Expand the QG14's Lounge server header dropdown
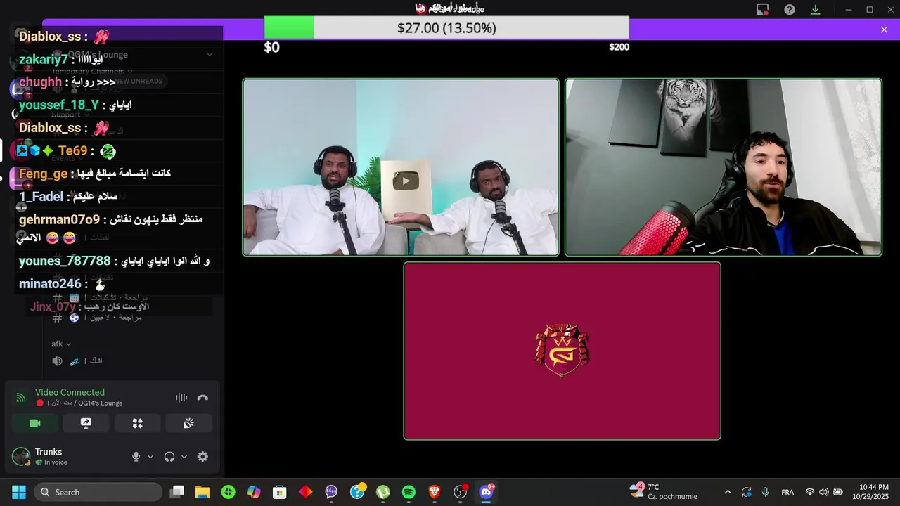 [210, 55]
